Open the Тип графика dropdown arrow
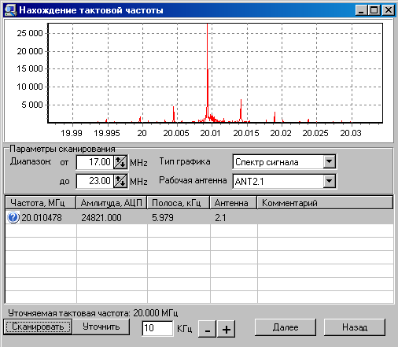 [330, 162]
